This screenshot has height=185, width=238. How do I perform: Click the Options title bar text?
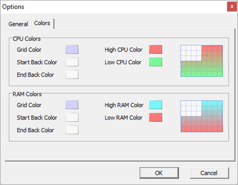[x=13, y=7]
